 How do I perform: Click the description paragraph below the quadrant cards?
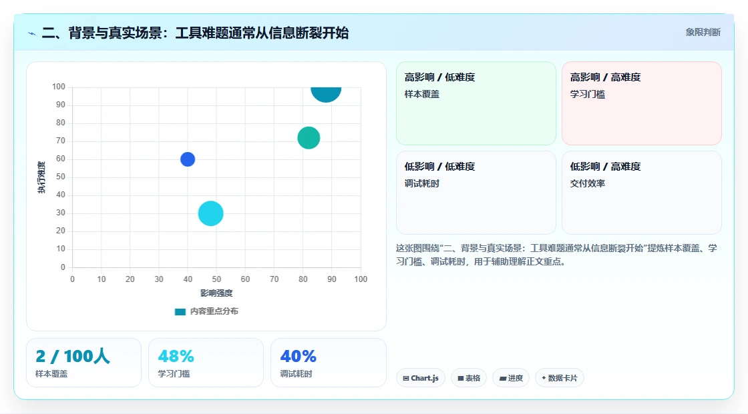coord(556,255)
